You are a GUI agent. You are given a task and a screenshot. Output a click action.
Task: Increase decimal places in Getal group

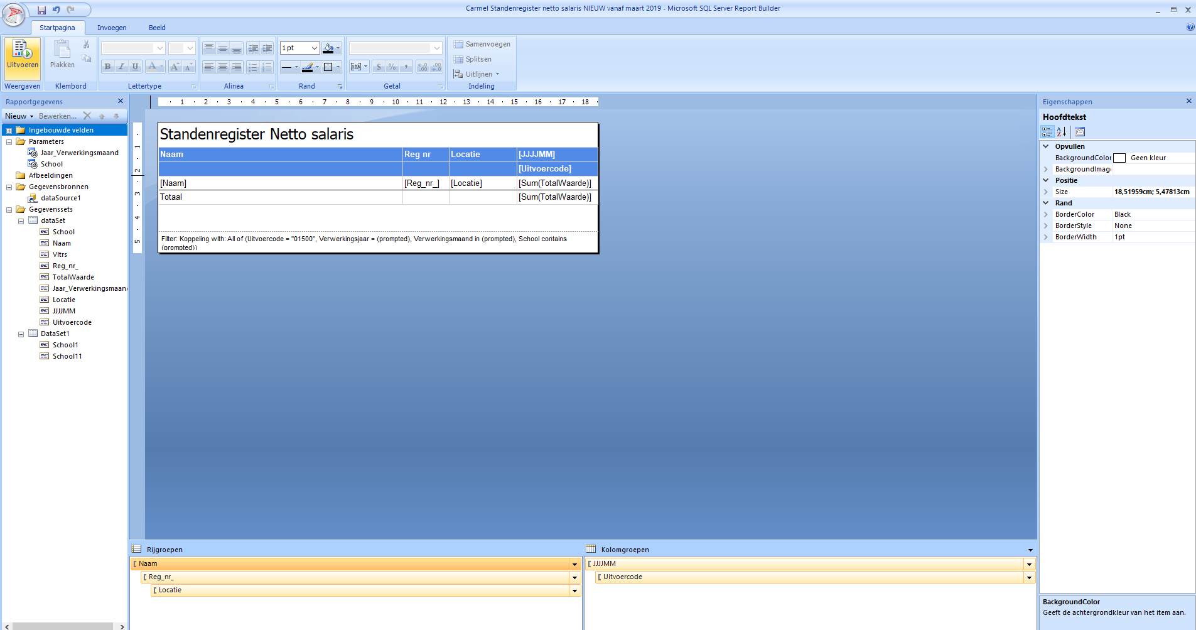[423, 67]
